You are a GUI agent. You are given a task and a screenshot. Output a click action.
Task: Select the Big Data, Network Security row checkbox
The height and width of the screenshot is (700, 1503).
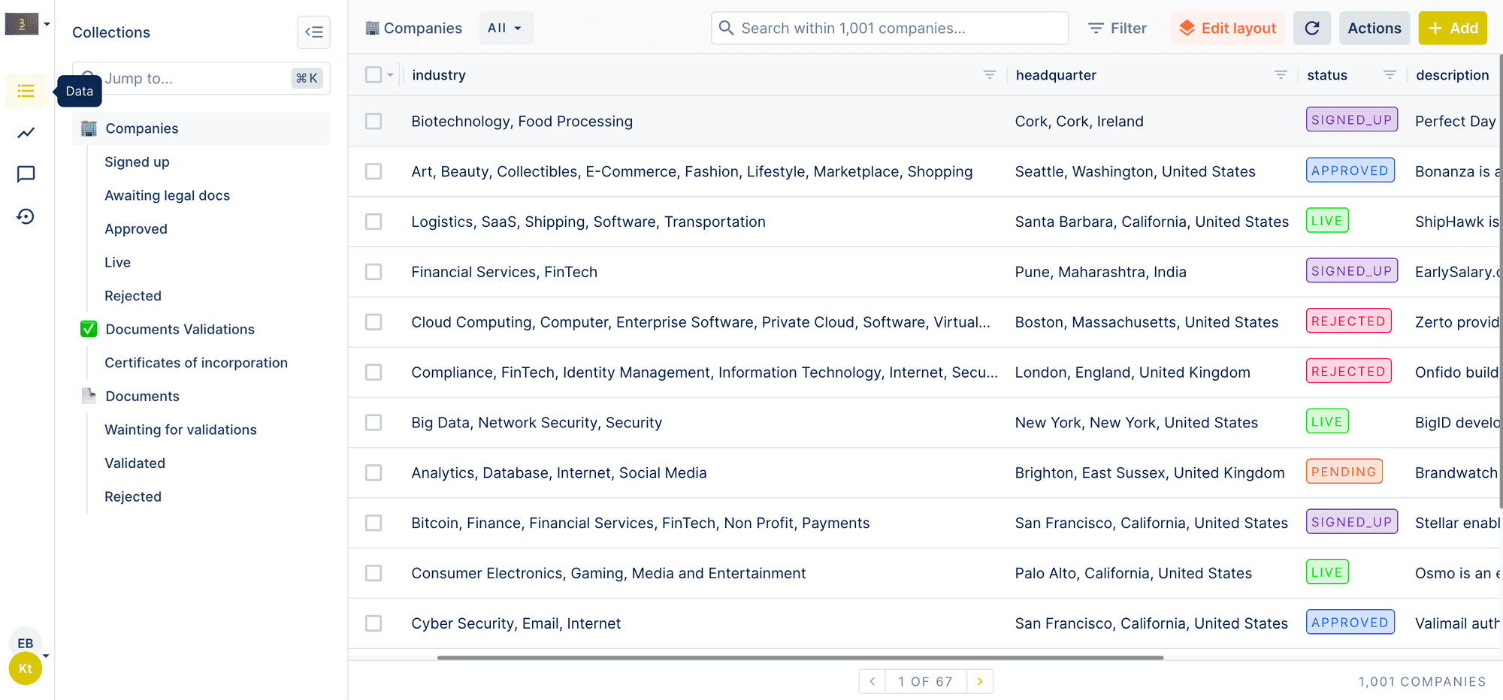click(x=373, y=422)
